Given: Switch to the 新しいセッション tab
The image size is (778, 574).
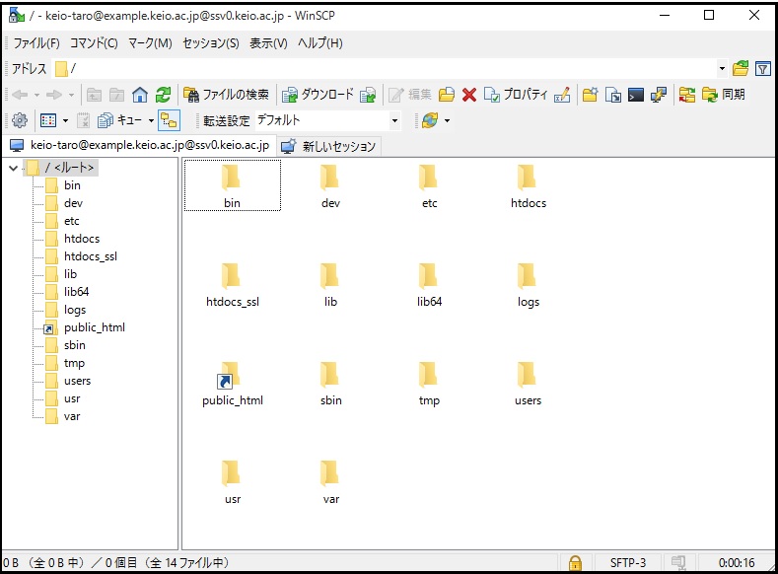Looking at the screenshot, I should tap(328, 146).
